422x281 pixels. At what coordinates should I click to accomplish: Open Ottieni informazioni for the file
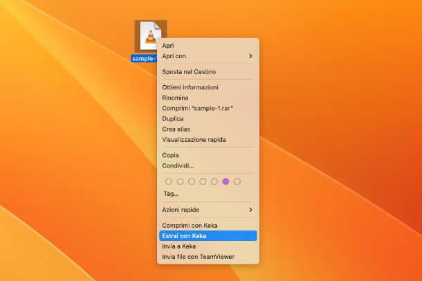click(x=208, y=87)
